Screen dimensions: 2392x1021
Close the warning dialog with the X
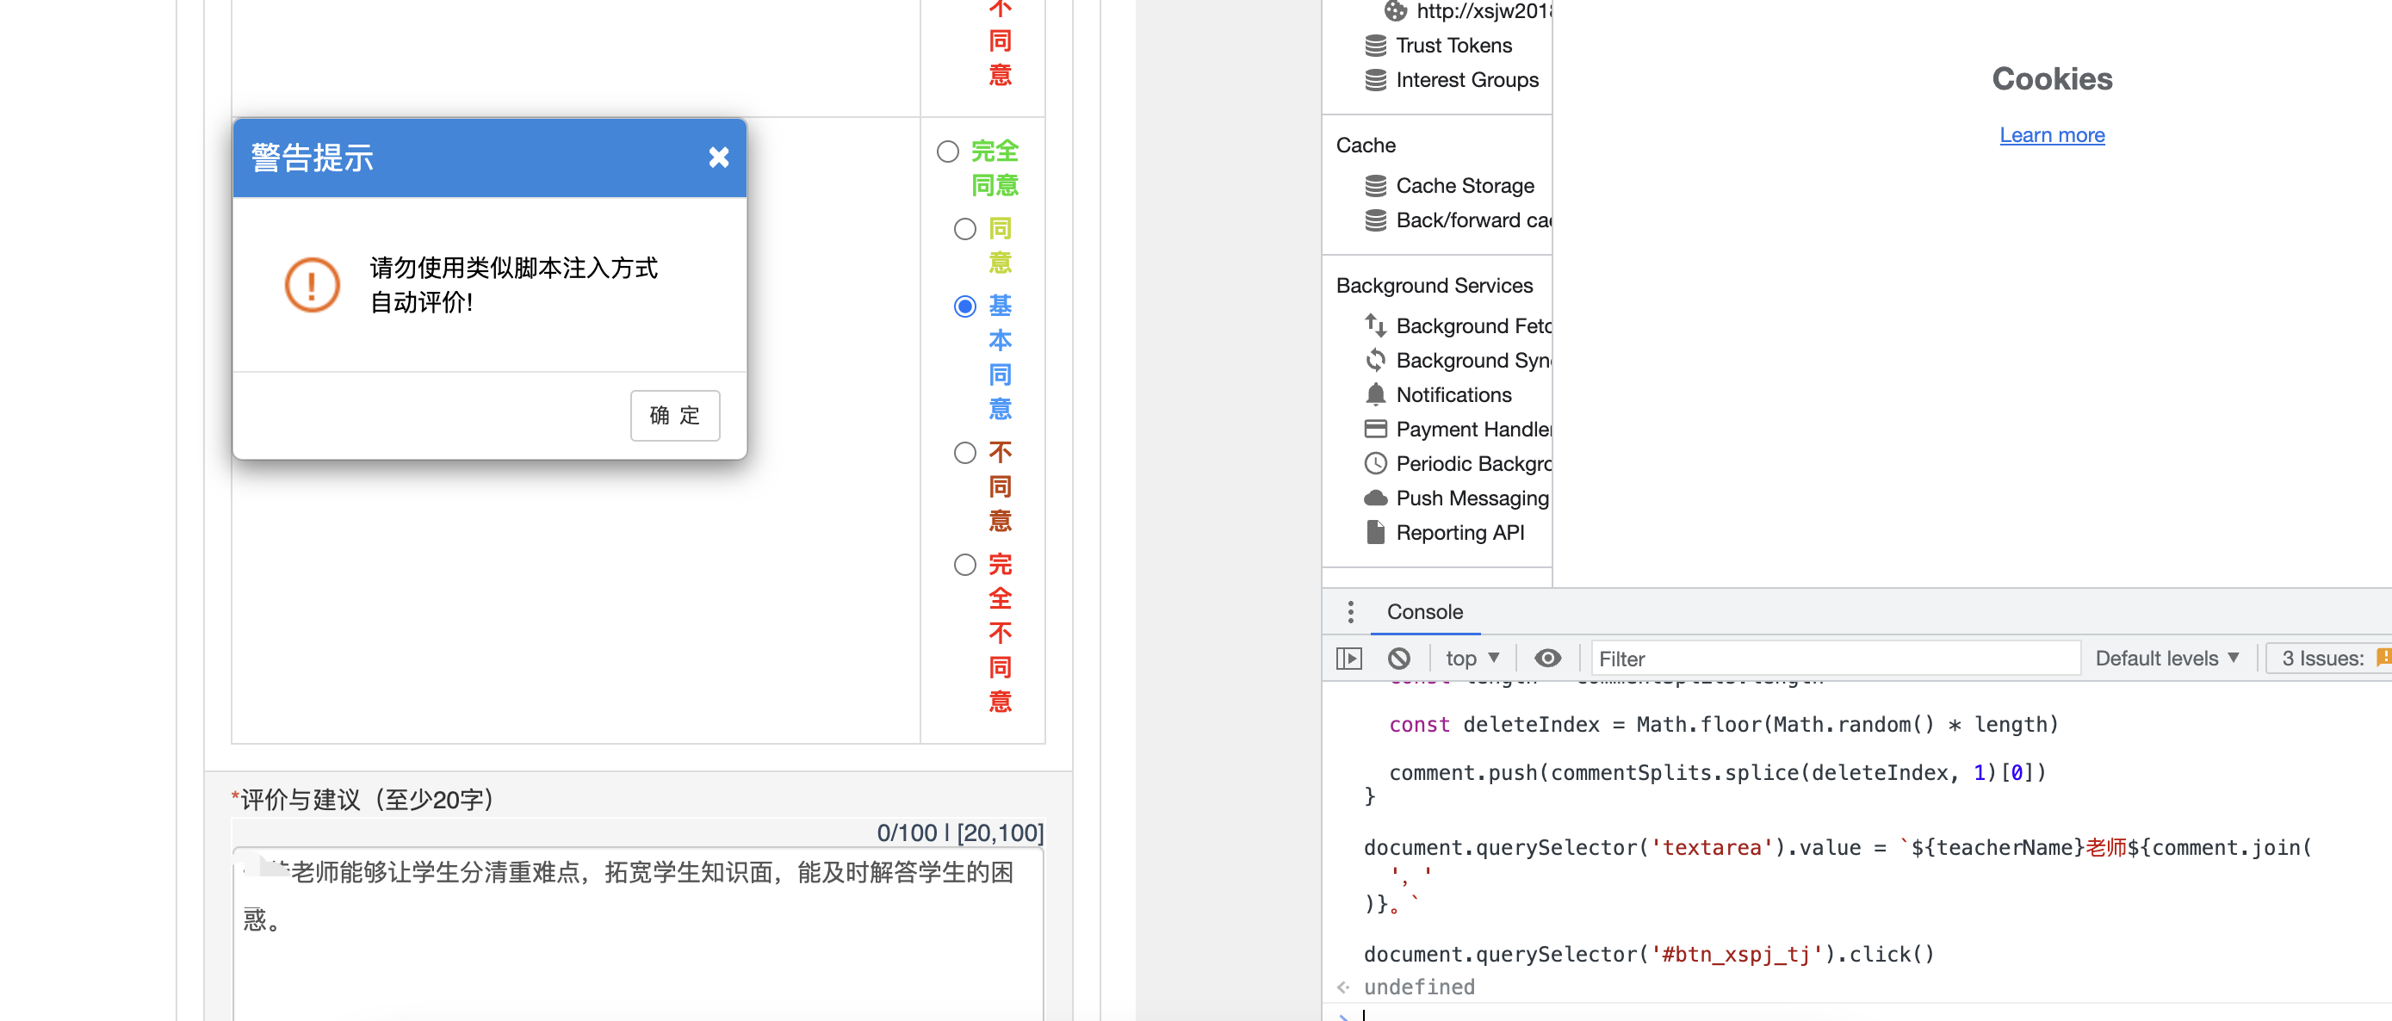click(718, 158)
